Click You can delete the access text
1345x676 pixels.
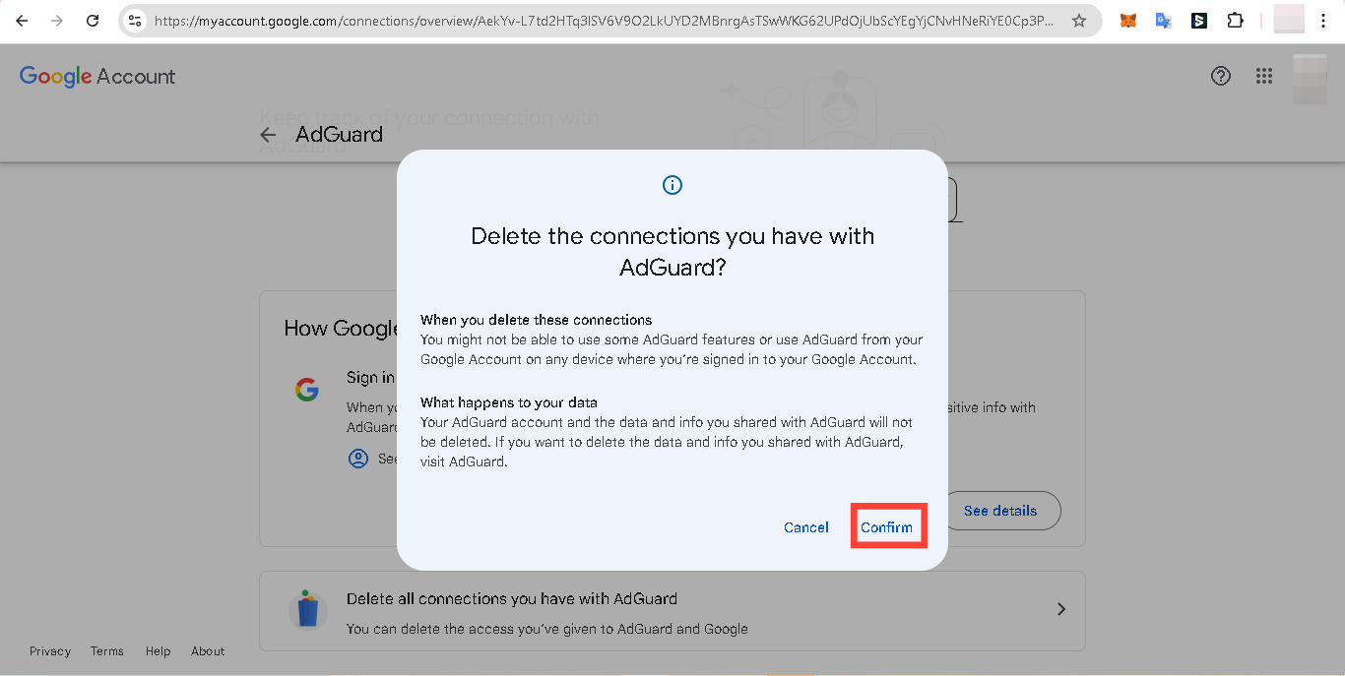pyautogui.click(x=547, y=629)
